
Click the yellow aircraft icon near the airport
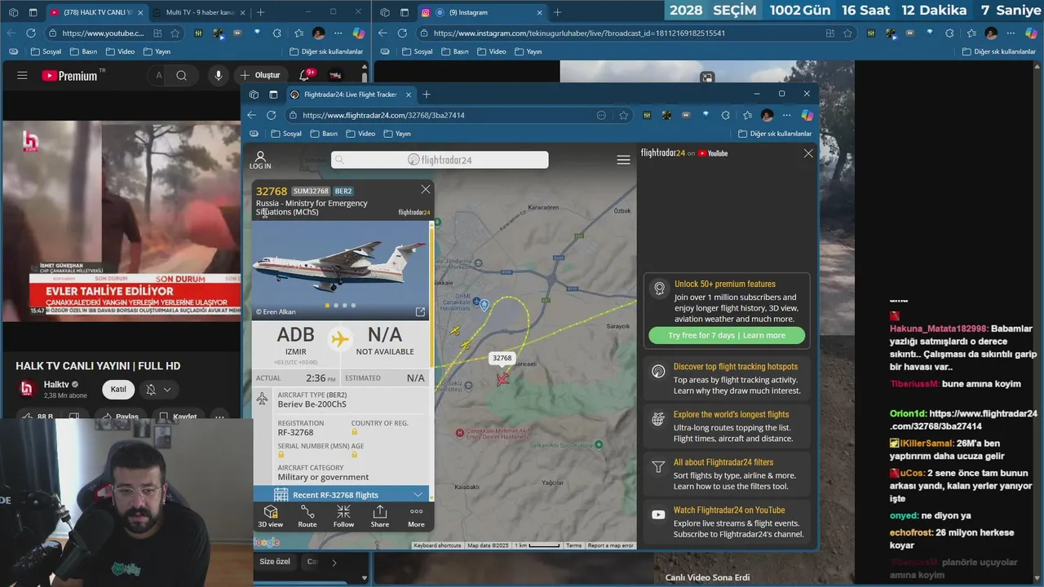455,330
